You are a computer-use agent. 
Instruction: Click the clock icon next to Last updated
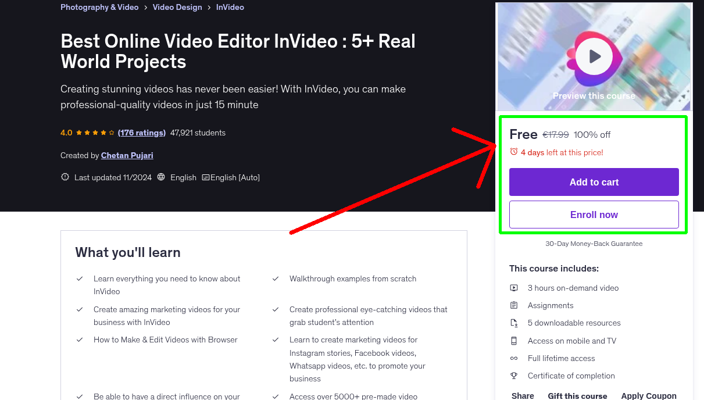(65, 177)
